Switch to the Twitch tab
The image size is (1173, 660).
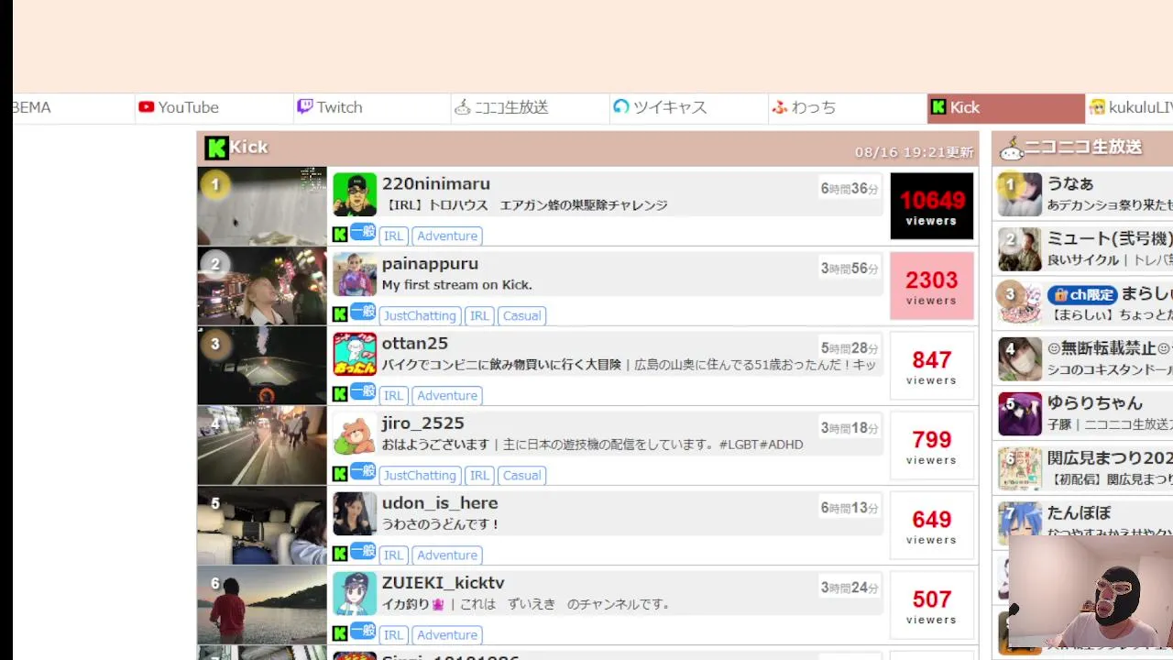click(372, 107)
